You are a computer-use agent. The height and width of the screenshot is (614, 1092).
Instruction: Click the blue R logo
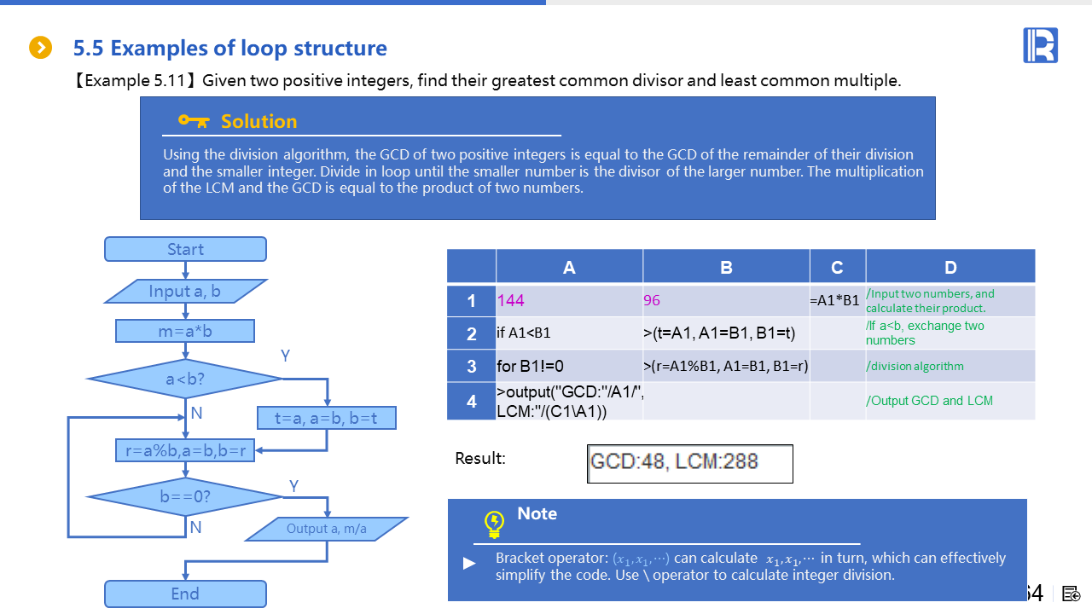[1040, 45]
